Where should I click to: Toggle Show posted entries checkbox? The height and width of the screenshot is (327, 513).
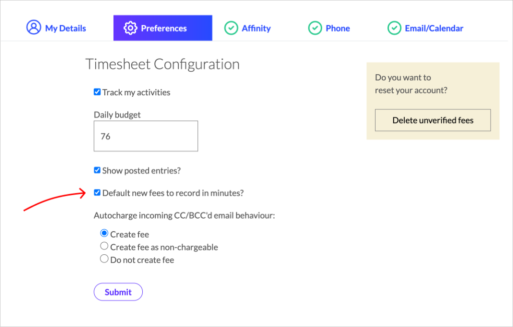click(97, 171)
